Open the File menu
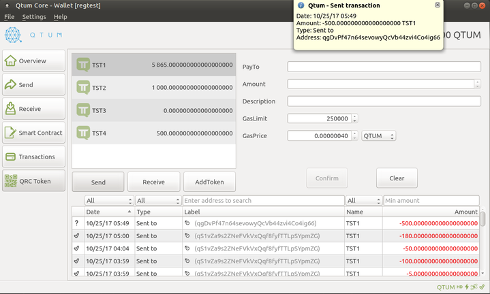490x294 pixels. pos(9,17)
